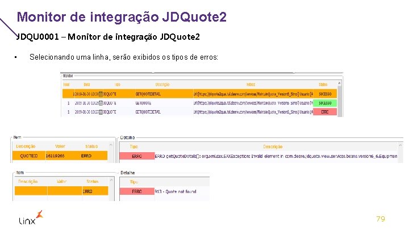Click the Descrição header in the wide Detalhe panel
409x230 pixels.
[273, 147]
